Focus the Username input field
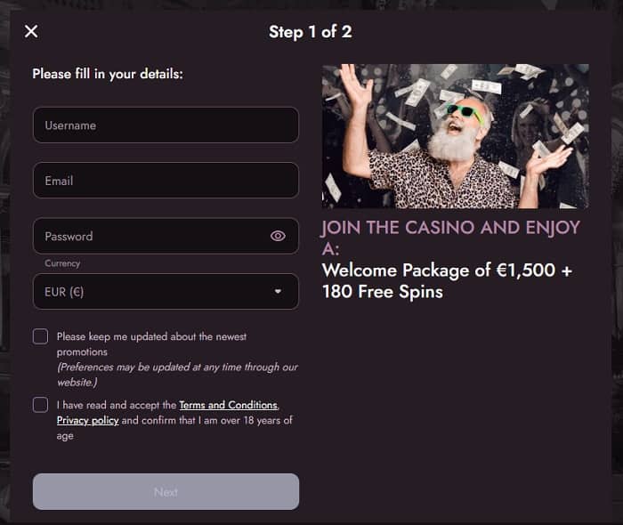Image resolution: width=623 pixels, height=525 pixels. pos(166,125)
